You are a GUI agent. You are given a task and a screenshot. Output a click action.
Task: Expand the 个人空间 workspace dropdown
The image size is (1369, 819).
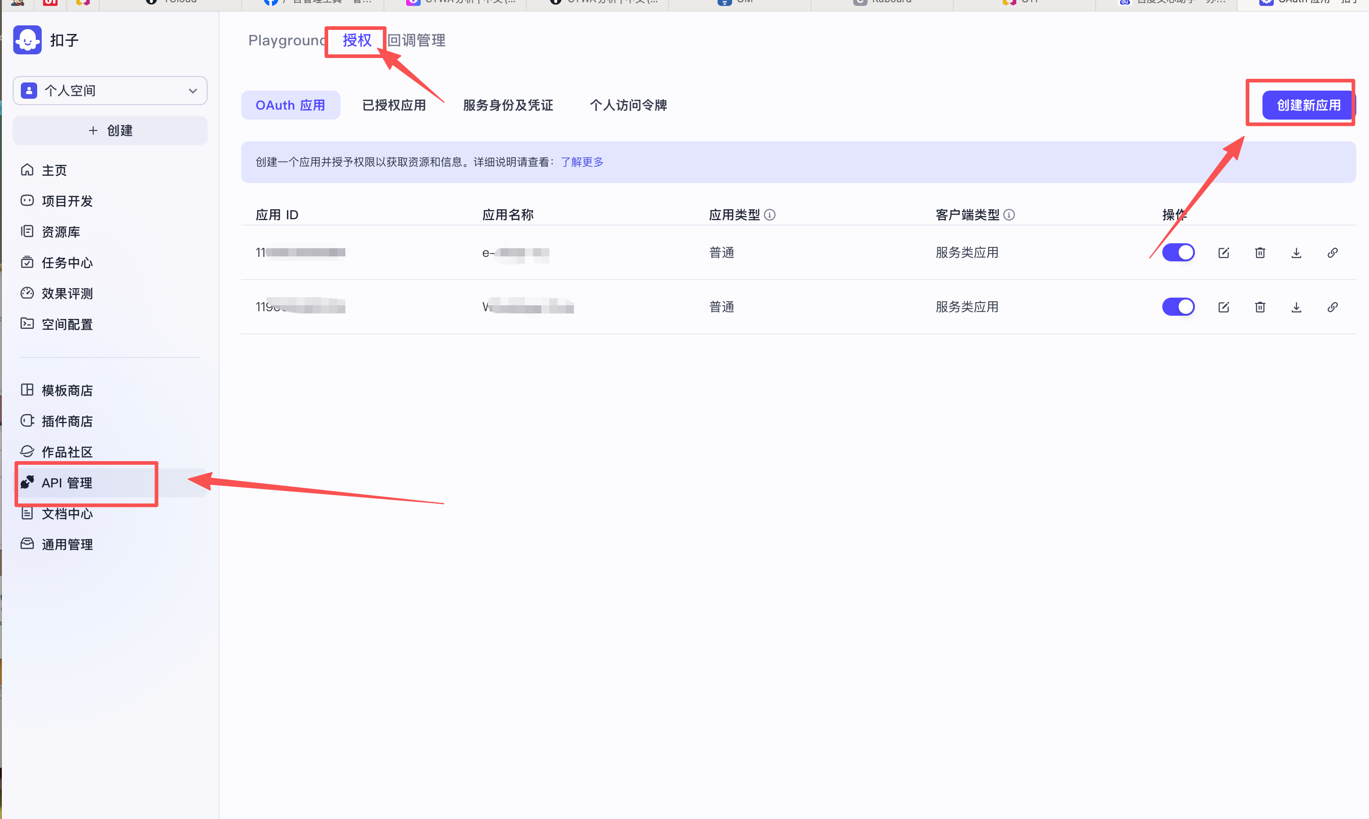[x=110, y=91]
